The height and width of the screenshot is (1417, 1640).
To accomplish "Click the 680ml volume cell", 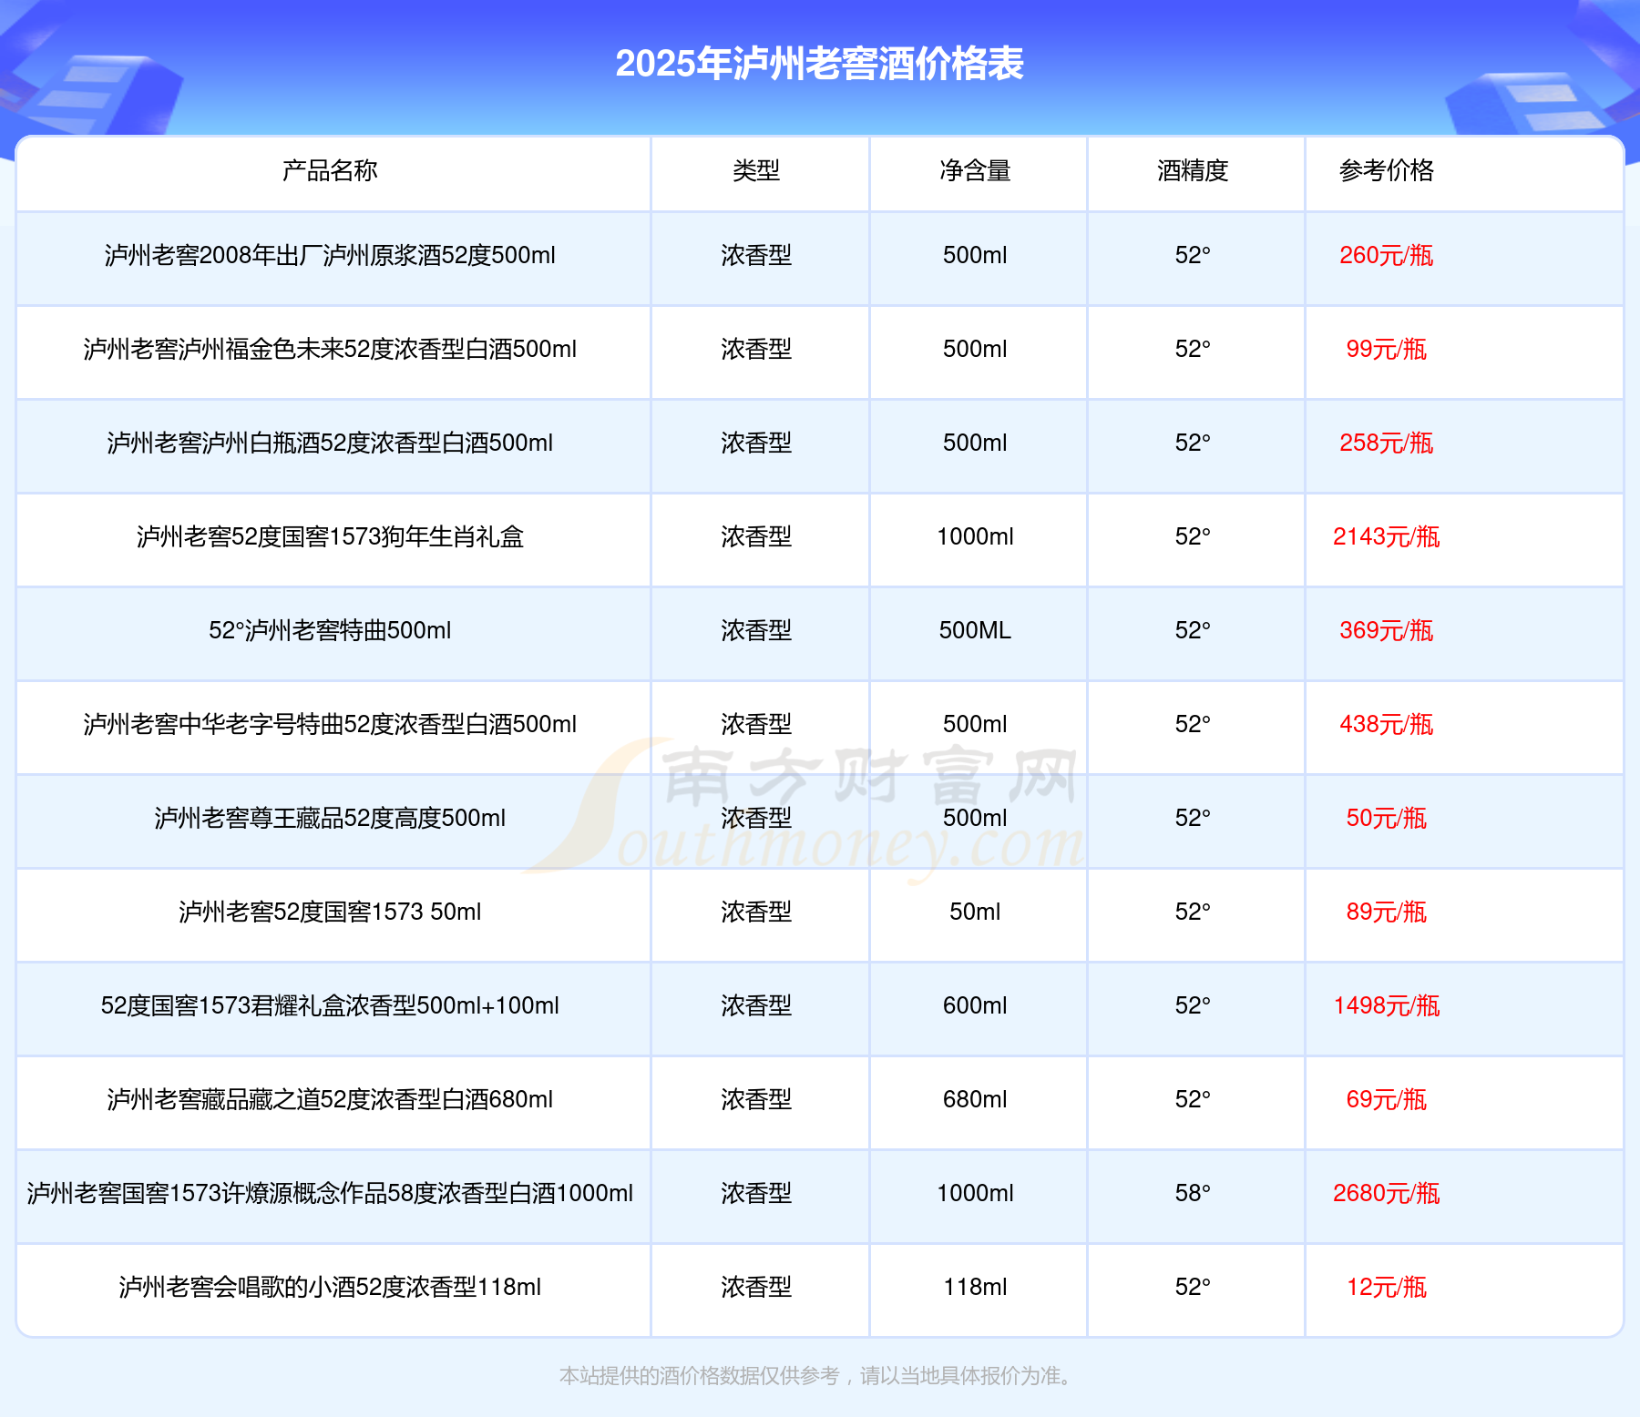I will point(975,1100).
